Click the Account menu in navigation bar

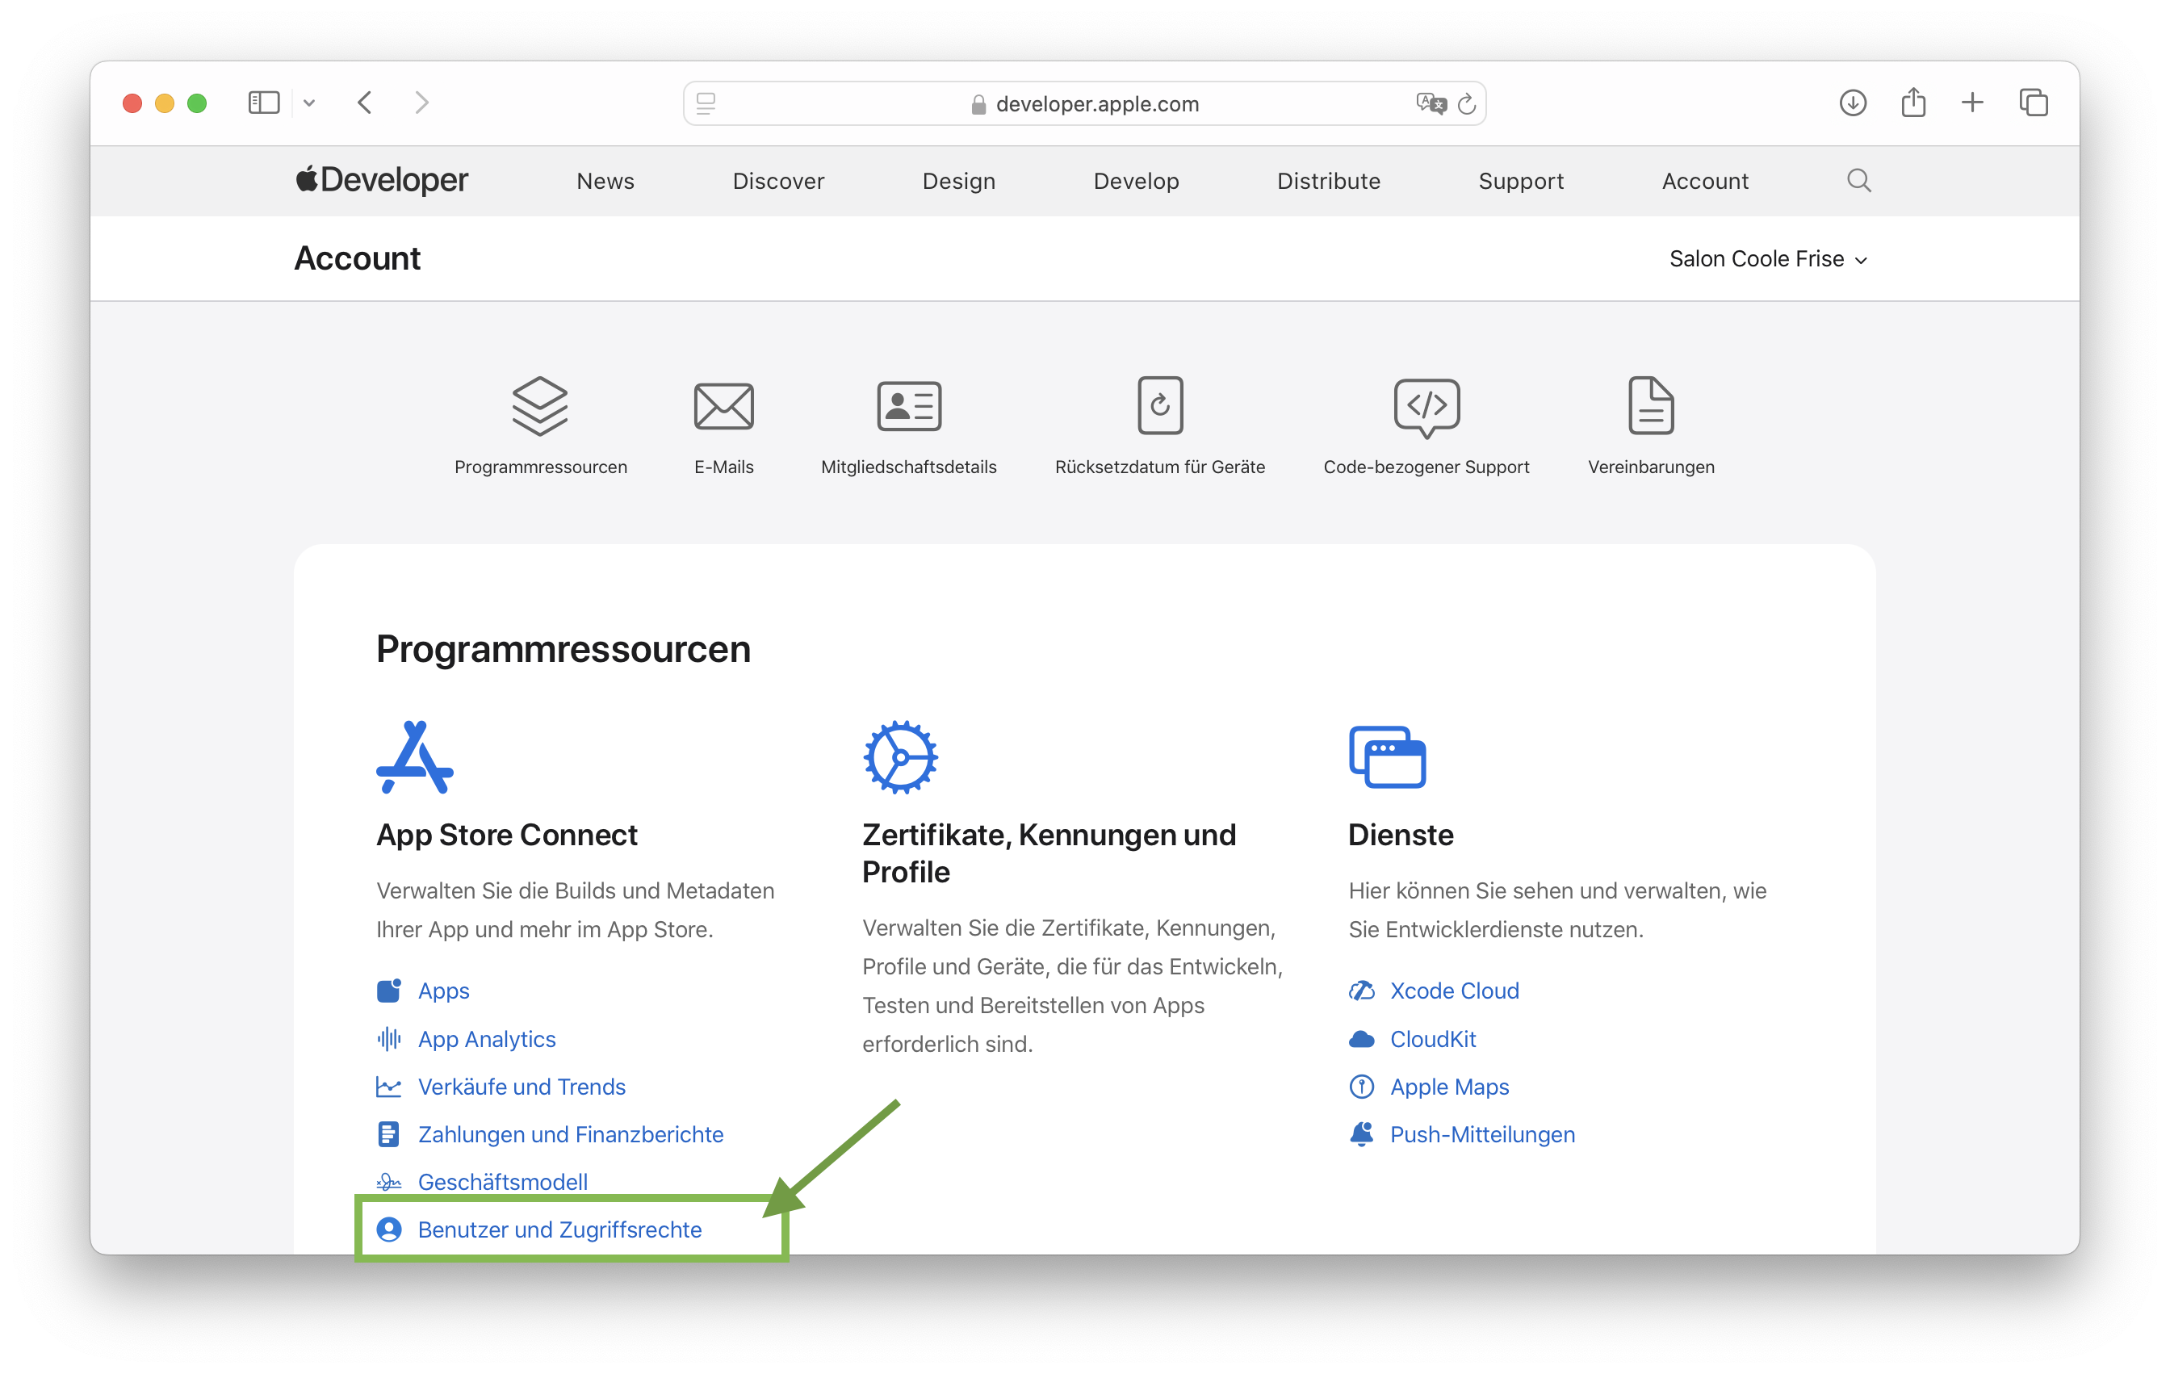1705,180
